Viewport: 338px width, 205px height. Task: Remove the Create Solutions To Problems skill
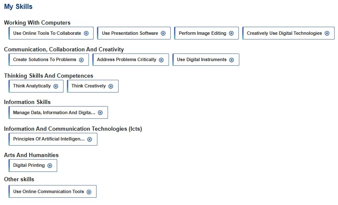point(81,60)
